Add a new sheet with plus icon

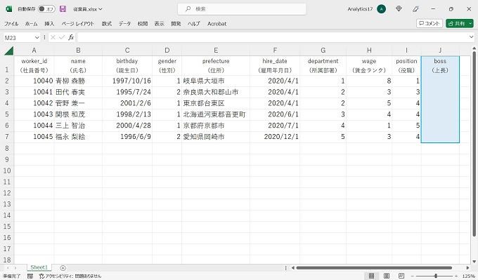[x=63, y=268]
